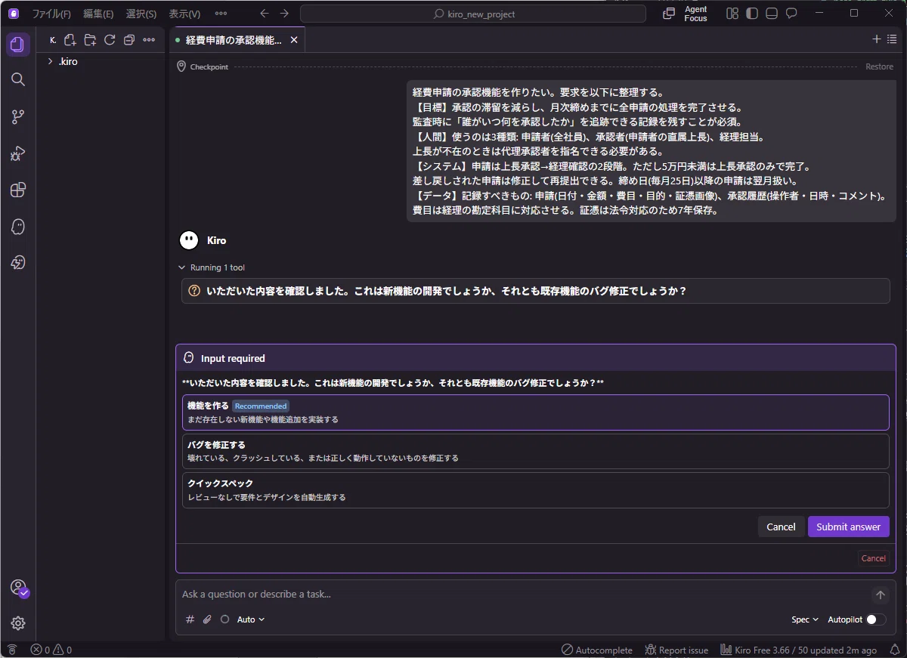Viewport: 907px width, 658px height.
Task: Send the message with the arrow button
Action: 880,595
